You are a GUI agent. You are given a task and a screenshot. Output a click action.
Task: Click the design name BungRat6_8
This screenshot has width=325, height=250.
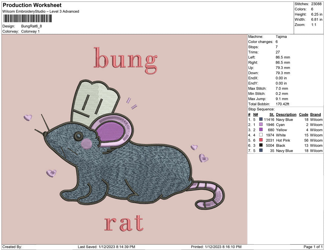[32, 26]
